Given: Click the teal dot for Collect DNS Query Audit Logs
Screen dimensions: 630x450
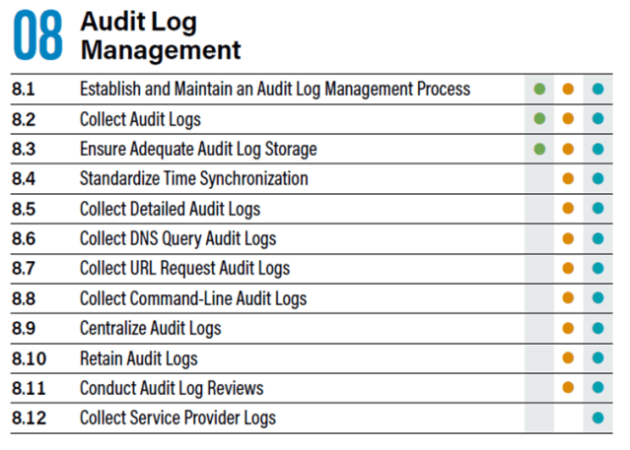Looking at the screenshot, I should click(x=596, y=239).
